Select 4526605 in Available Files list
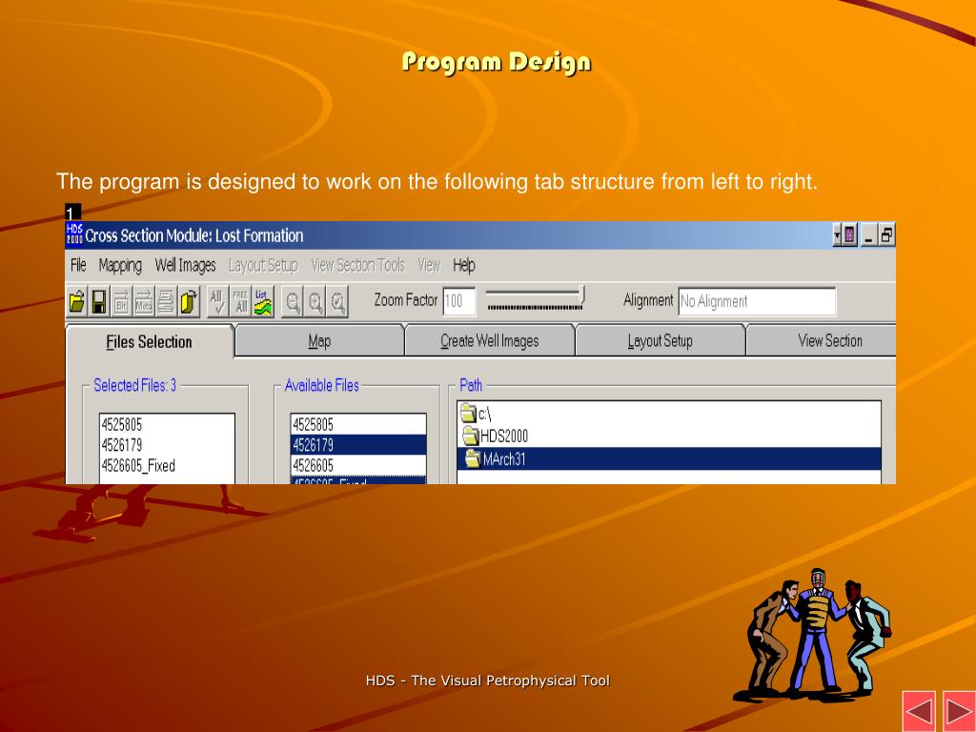976x732 pixels. pyautogui.click(x=358, y=465)
